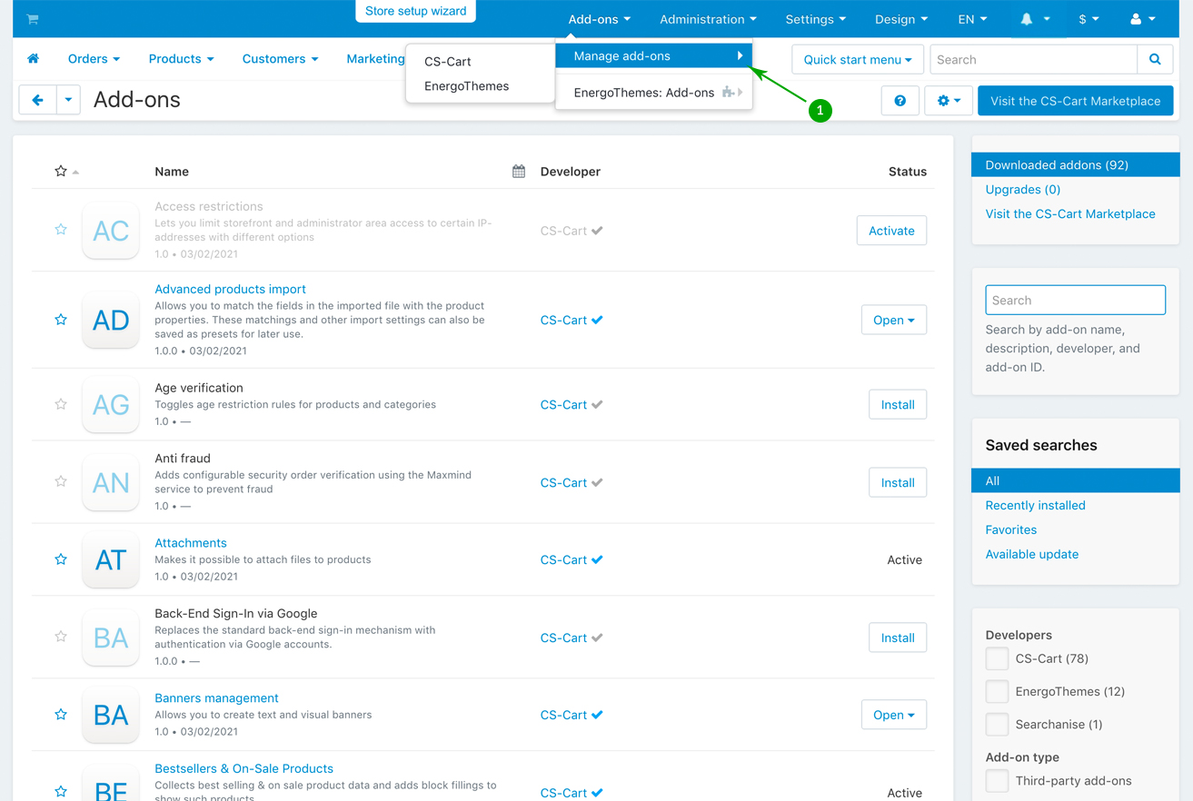The height and width of the screenshot is (801, 1193).
Task: Expand the Administration top menu
Action: [x=707, y=19]
